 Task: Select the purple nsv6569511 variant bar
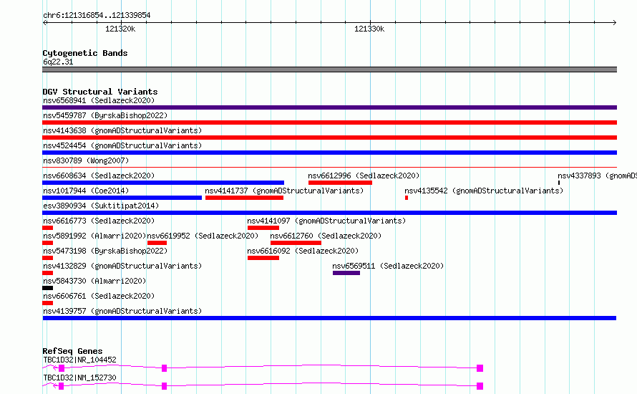(346, 273)
